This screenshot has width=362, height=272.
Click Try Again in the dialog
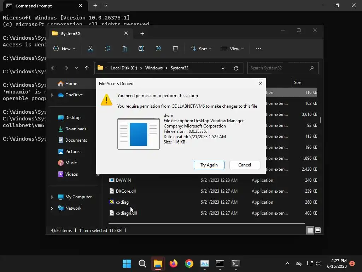tap(209, 165)
